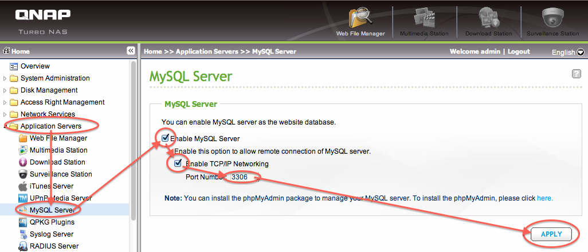Screen dimensions: 588x252
Task: Select QPKG Plugins tree entry
Action: (x=52, y=222)
